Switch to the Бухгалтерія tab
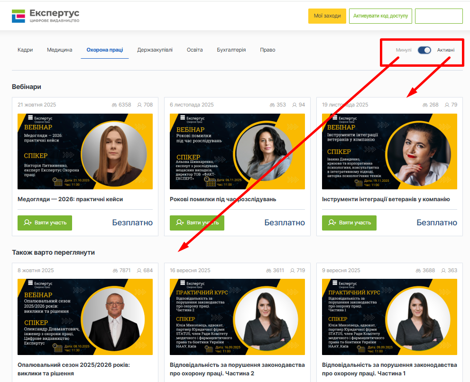470x382 pixels. (231, 50)
